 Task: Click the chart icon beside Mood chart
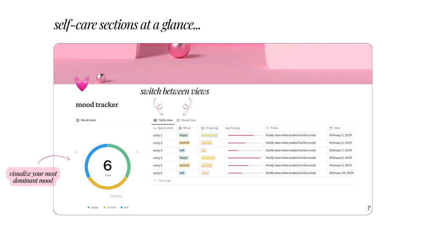click(78, 120)
